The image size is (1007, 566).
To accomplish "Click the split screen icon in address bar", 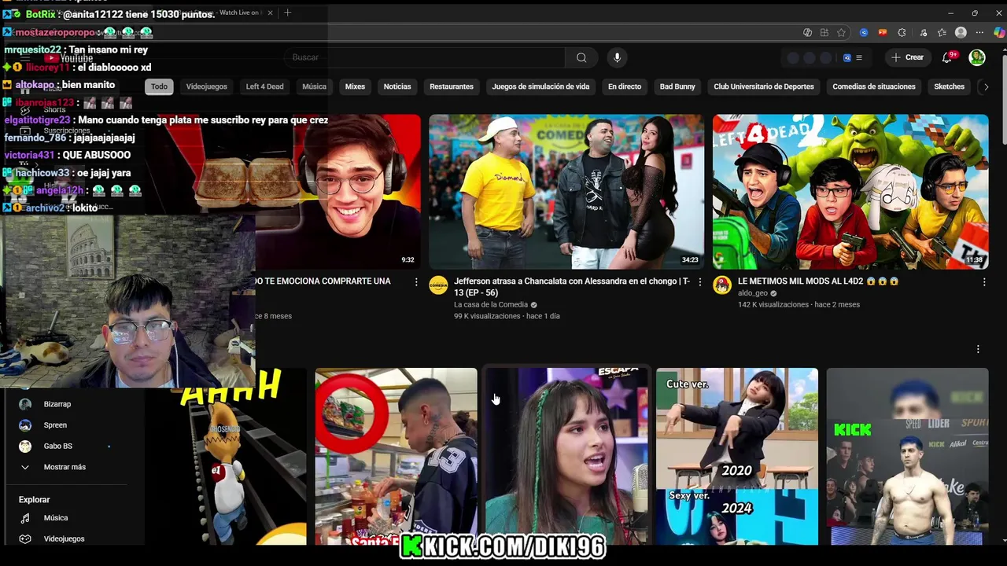I will (x=824, y=32).
